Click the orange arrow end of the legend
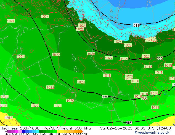This screenshot has width=175, height=135. click(82, 131)
